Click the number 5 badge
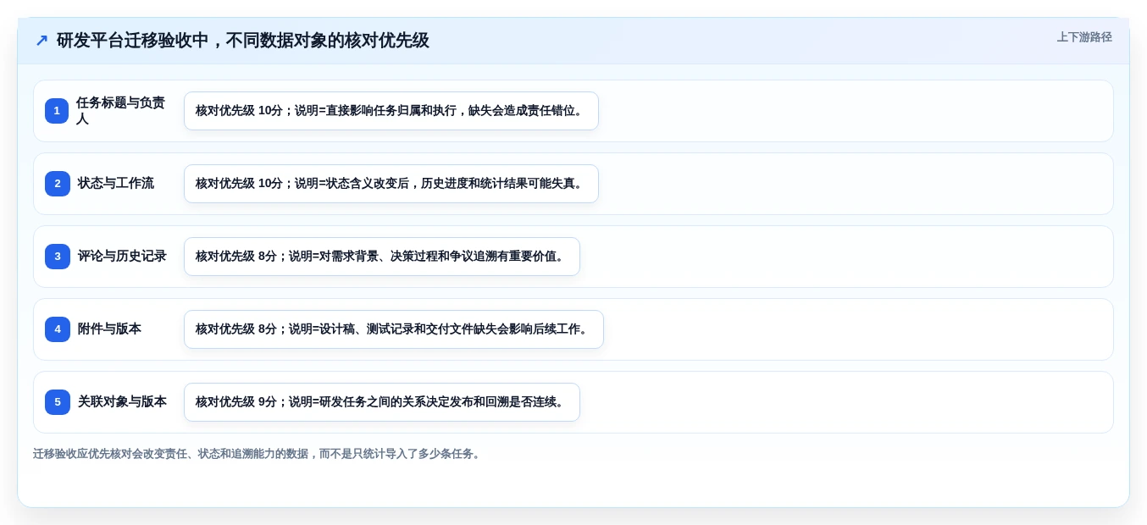This screenshot has height=525, width=1147. tap(58, 402)
